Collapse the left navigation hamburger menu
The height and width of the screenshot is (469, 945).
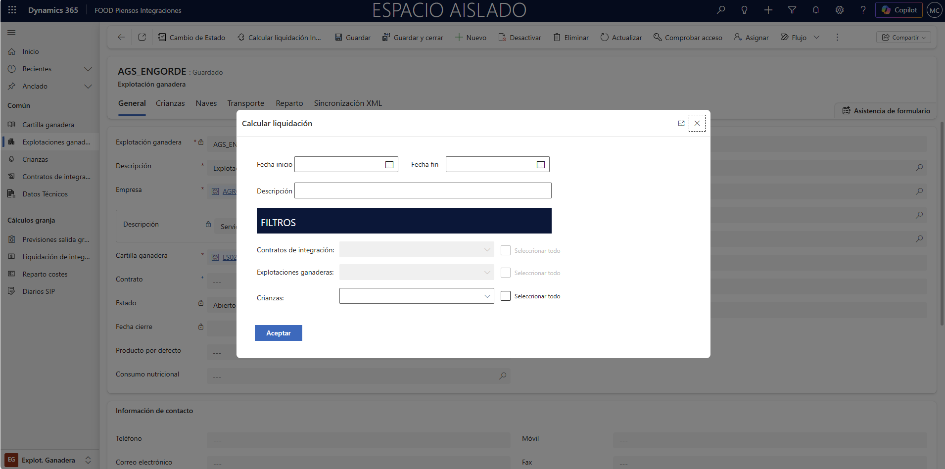[x=11, y=33]
